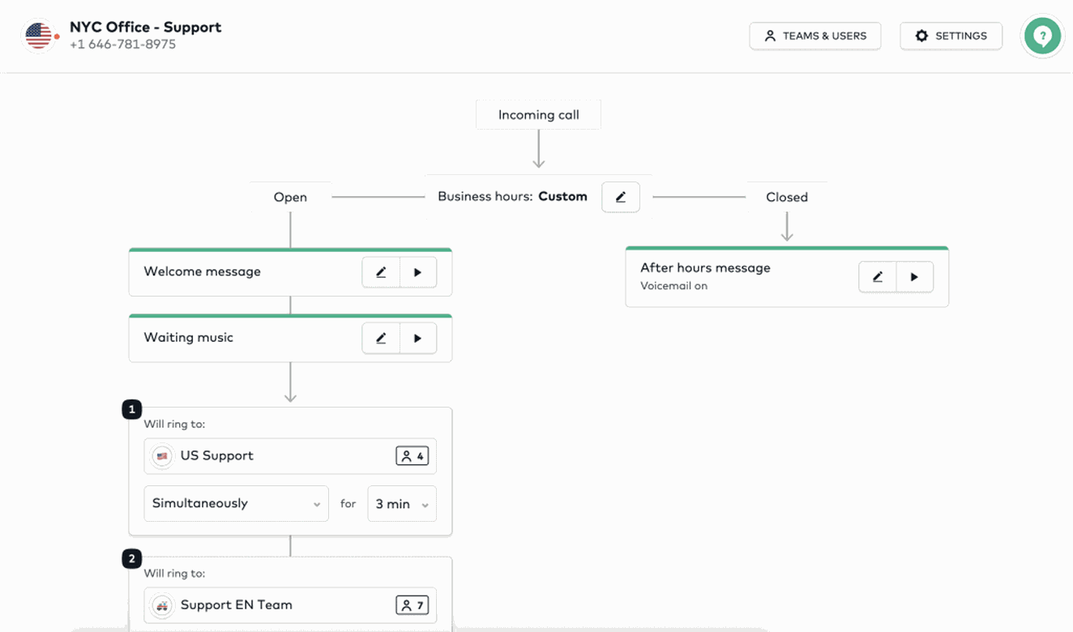Edit the Welcome message
This screenshot has height=632, width=1073.
pos(381,272)
